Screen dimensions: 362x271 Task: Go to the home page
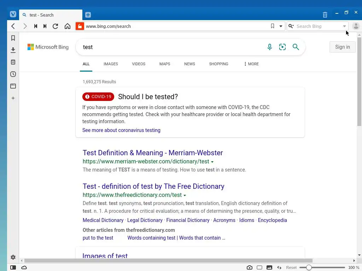tap(68, 26)
